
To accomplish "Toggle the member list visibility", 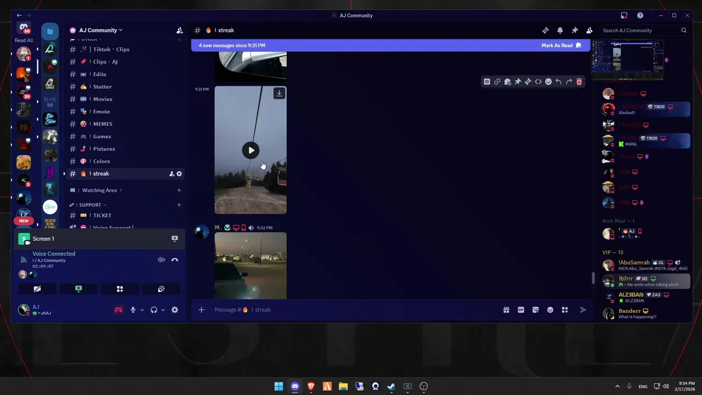I will click(589, 30).
